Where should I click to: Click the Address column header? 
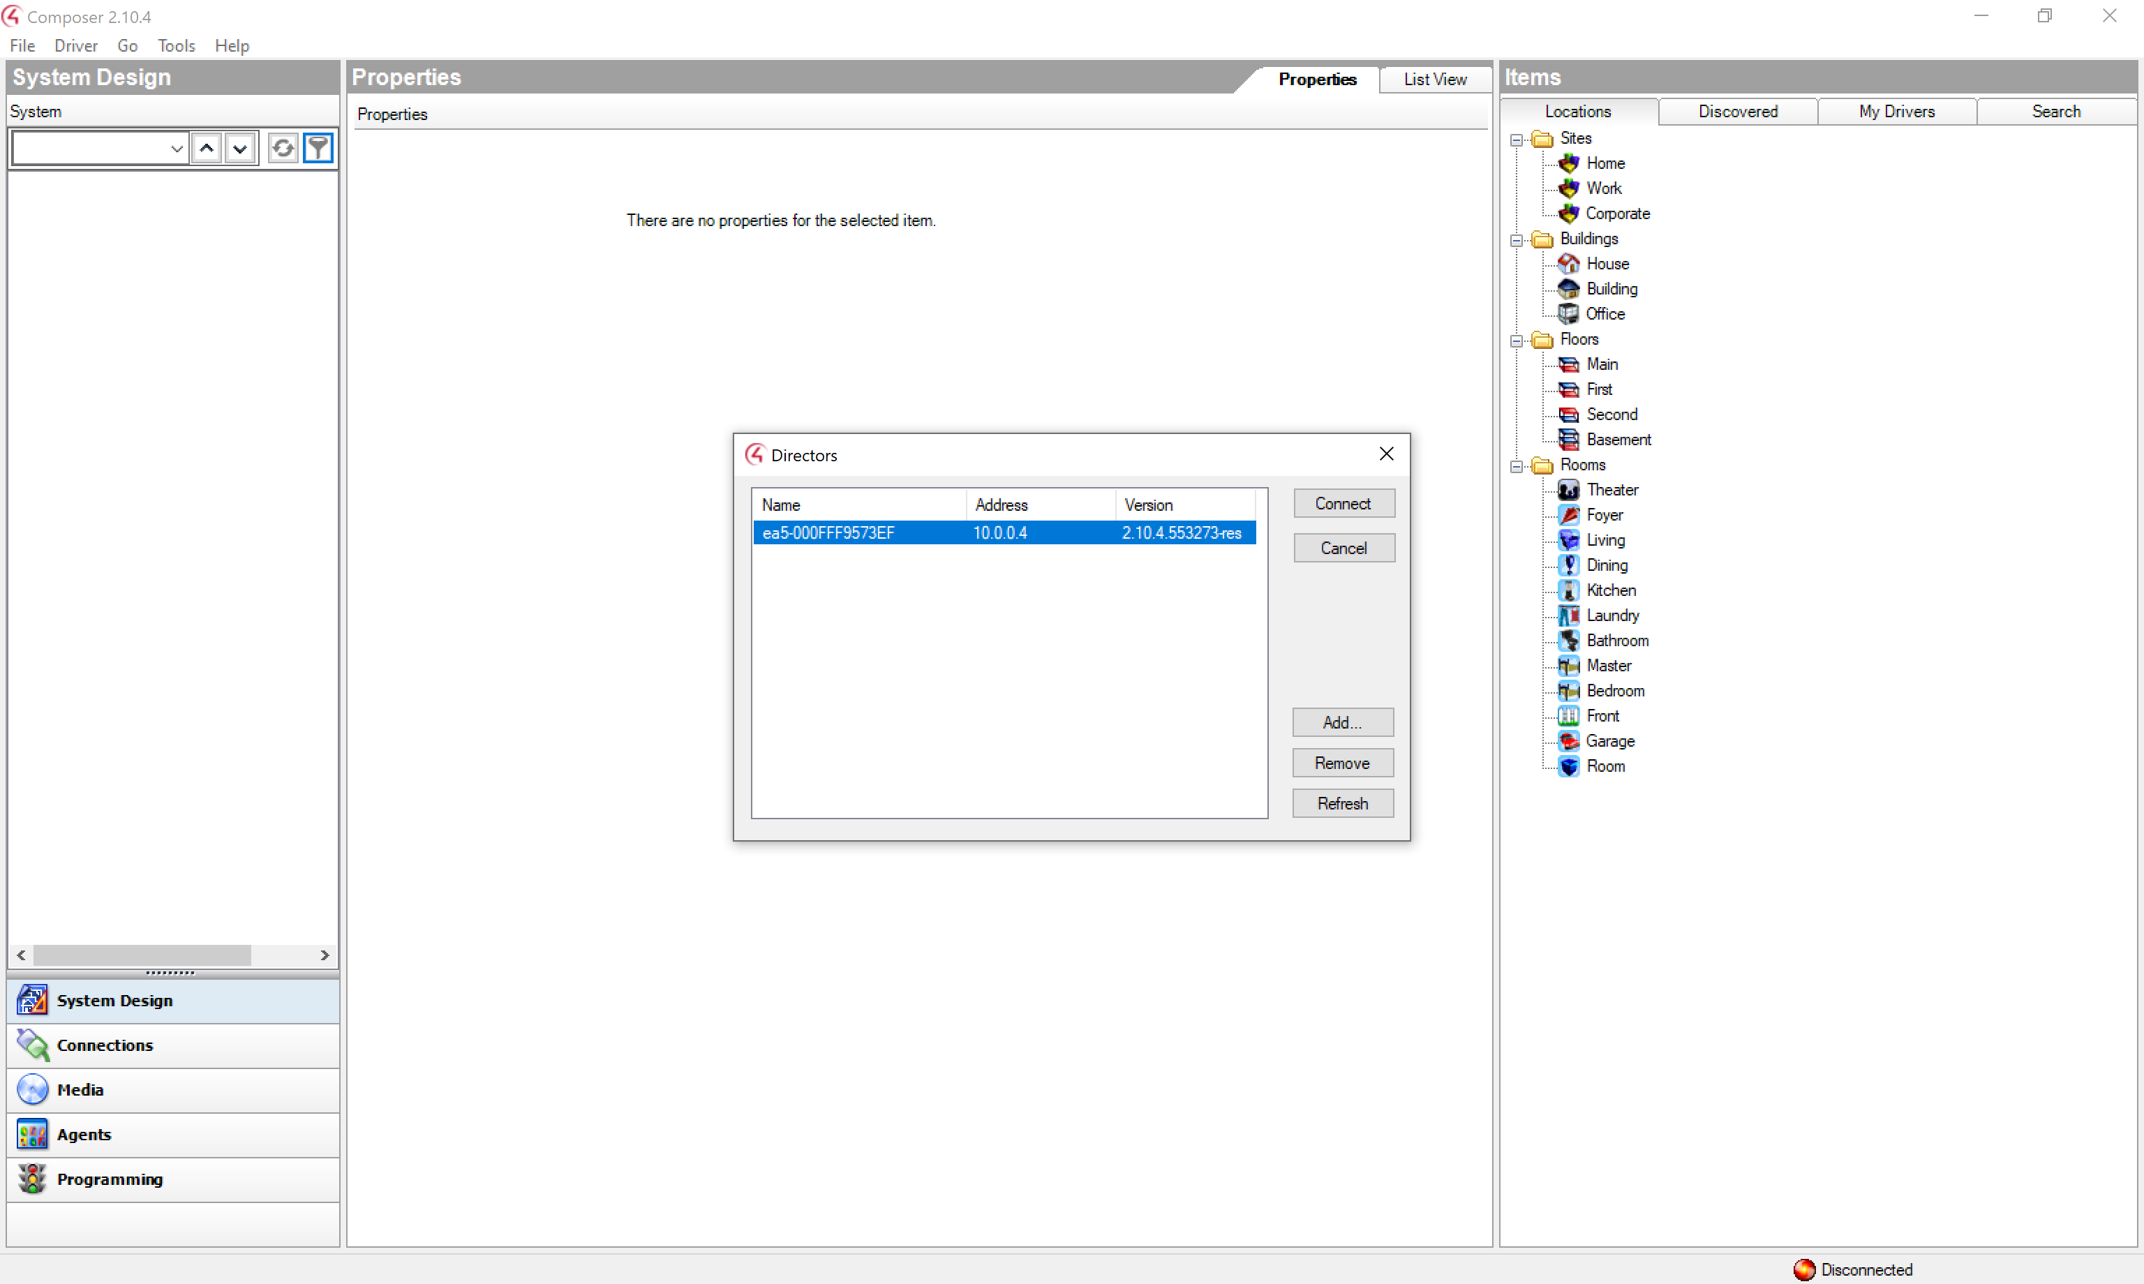pos(1041,505)
